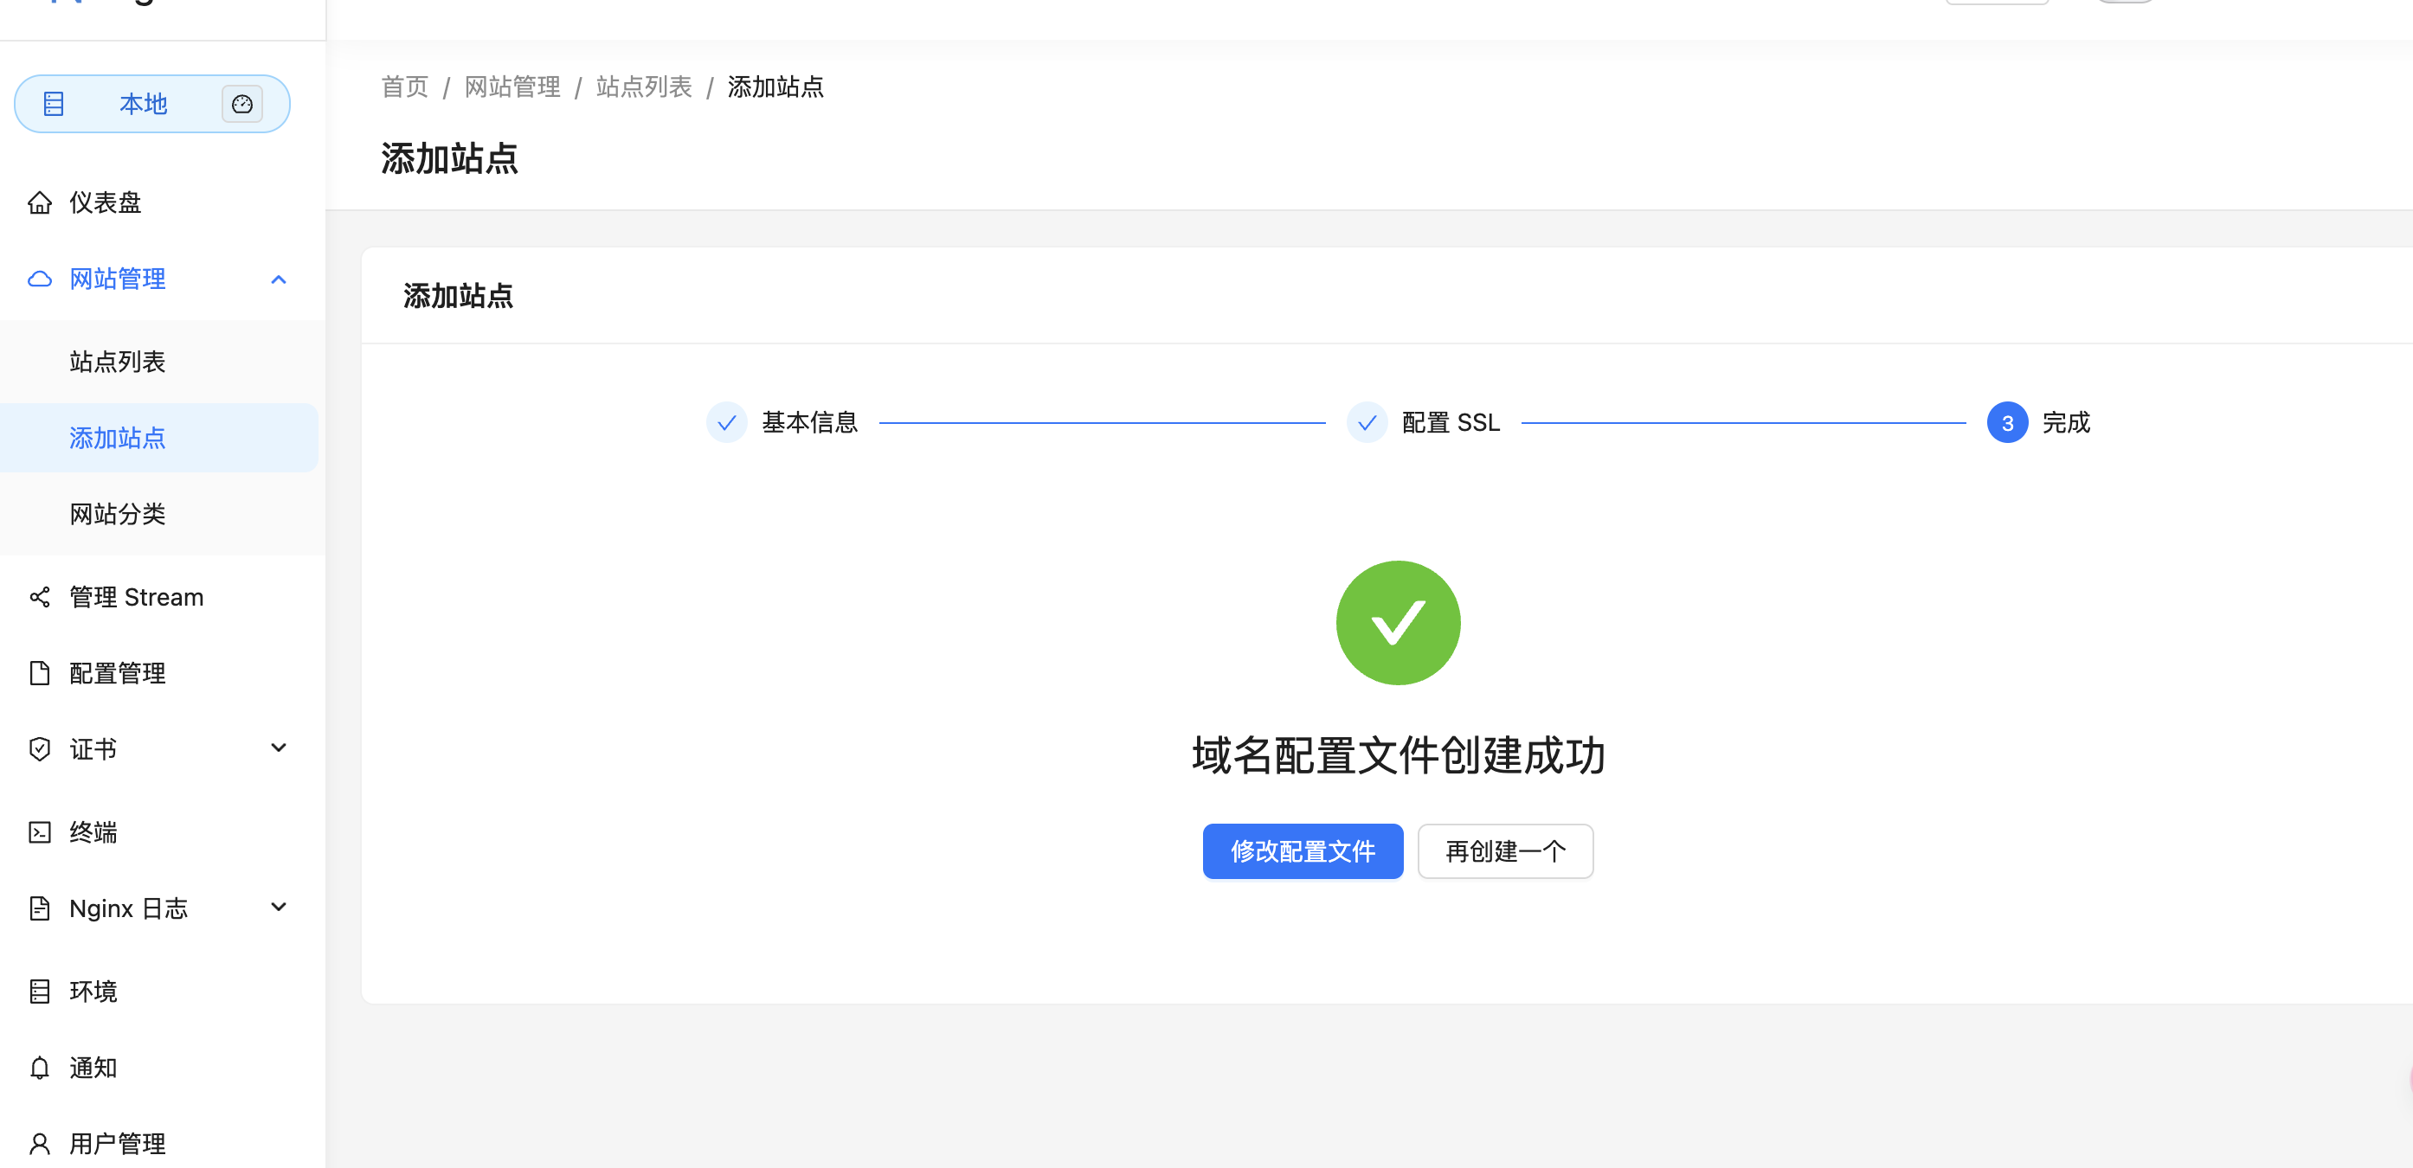This screenshot has width=2413, height=1168.
Task: Click the 基本信息 step checkmark
Action: 726,423
